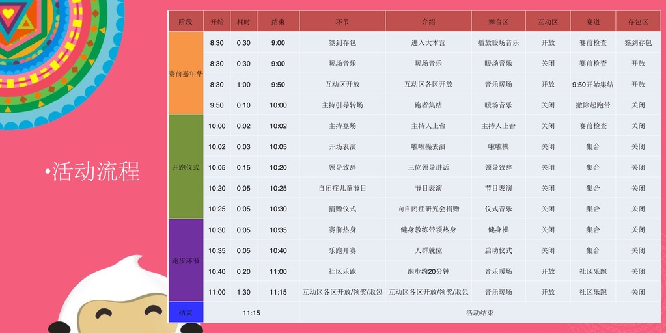
Task: Select the 进入大本营 cell
Action: (x=428, y=42)
